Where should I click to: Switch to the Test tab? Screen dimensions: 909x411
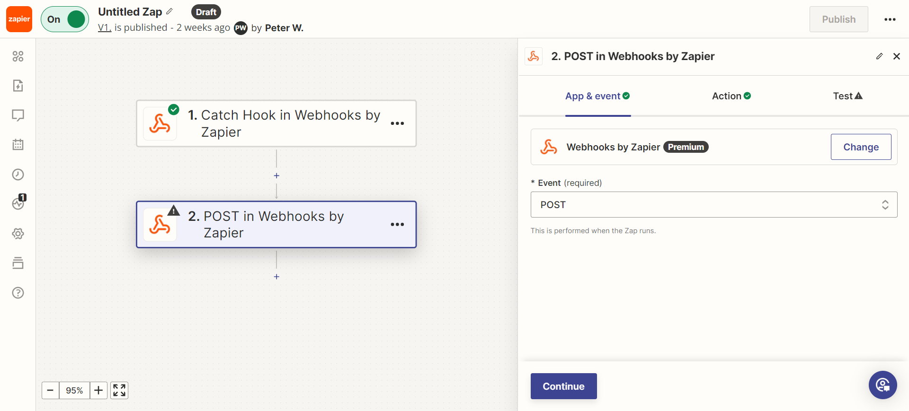[847, 96]
